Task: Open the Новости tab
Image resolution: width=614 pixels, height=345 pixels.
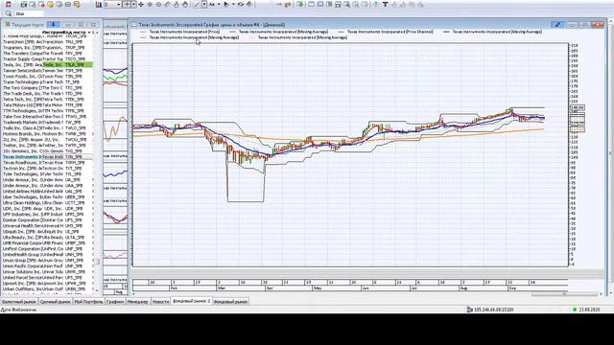Action: 160,302
